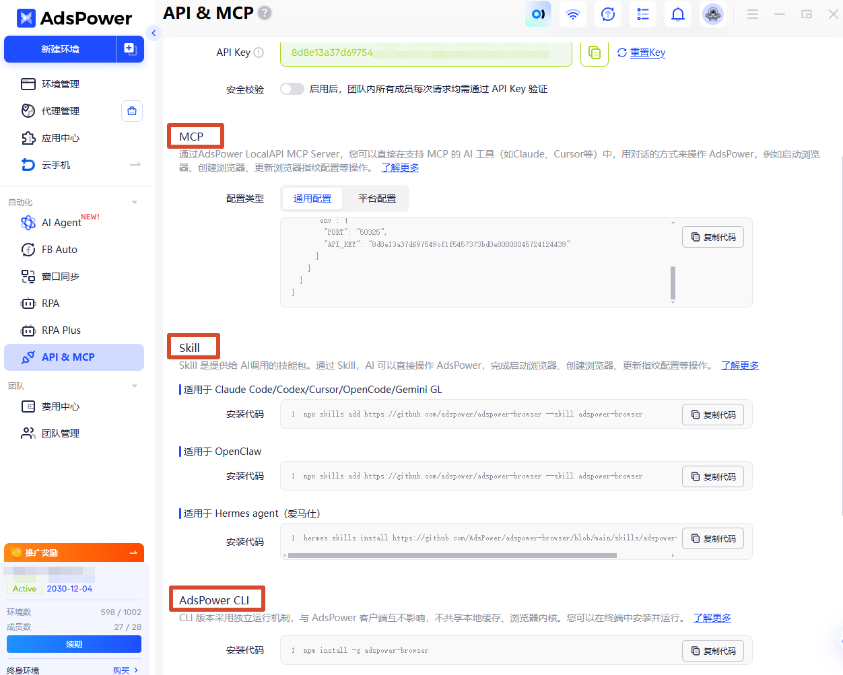This screenshot has width=843, height=675.
Task: Click the update/sync circular arrow icon
Action: pos(608,14)
